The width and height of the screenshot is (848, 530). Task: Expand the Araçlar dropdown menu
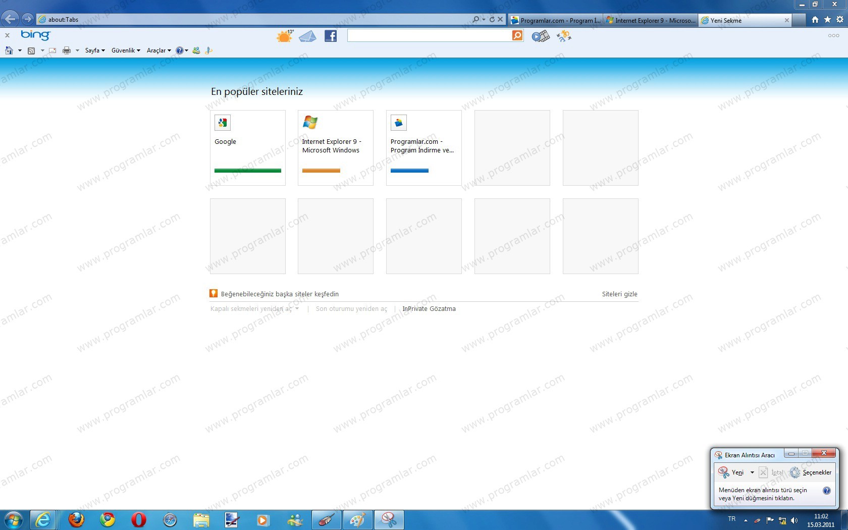point(158,50)
